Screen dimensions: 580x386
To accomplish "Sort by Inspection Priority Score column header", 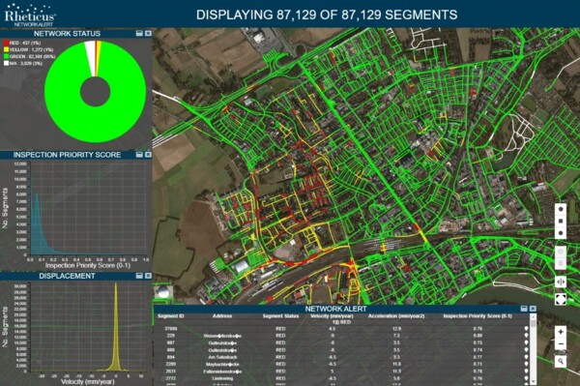I will (x=478, y=316).
